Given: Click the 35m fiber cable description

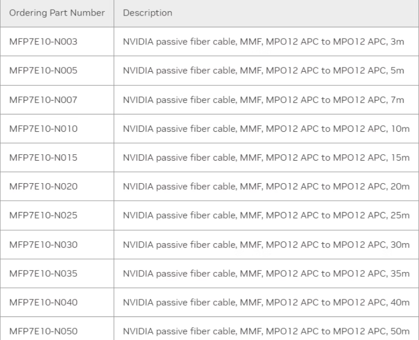Looking at the screenshot, I should click(x=266, y=274).
